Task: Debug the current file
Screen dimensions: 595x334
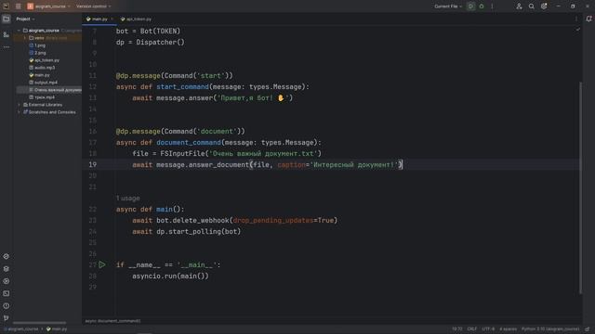Action: (482, 6)
